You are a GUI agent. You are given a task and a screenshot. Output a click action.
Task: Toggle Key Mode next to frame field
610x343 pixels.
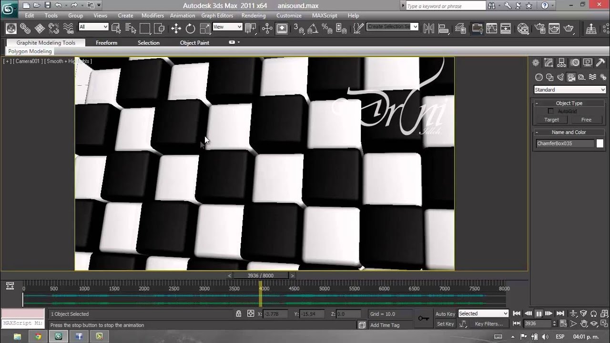coord(517,323)
